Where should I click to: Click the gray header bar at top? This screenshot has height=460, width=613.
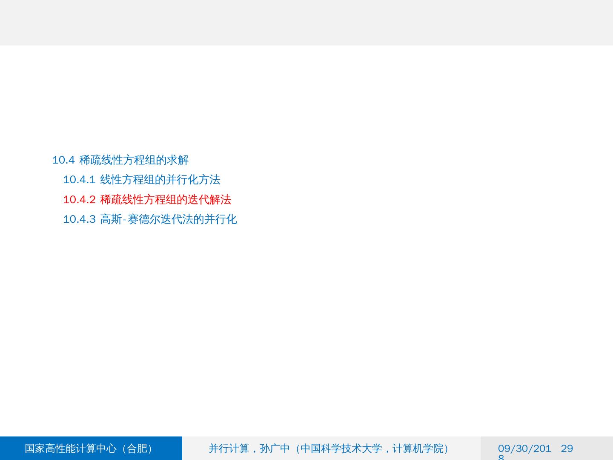click(306, 23)
